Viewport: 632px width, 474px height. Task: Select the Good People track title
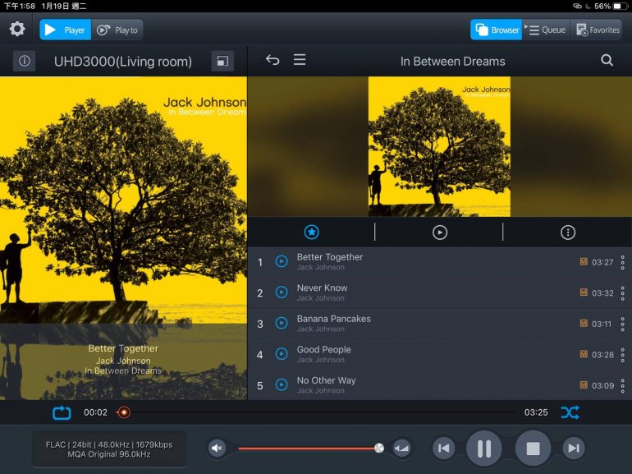point(323,349)
